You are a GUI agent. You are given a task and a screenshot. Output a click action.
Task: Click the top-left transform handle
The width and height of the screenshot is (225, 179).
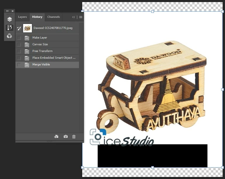point(83,11)
